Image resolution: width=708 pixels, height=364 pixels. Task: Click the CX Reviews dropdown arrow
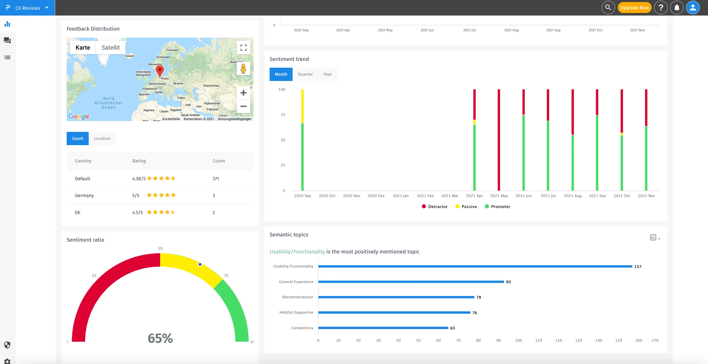point(47,8)
